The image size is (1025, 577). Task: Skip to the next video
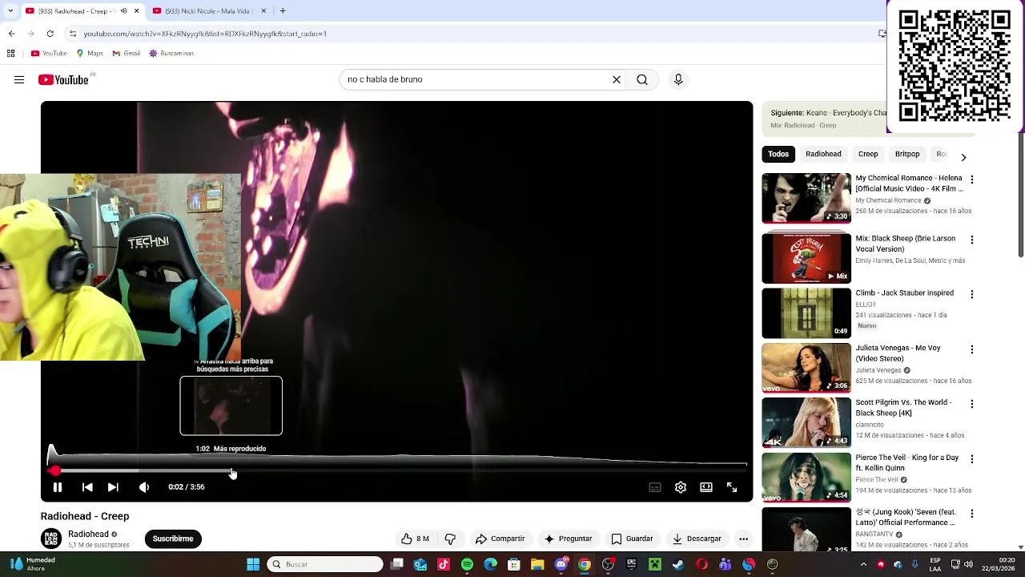113,486
